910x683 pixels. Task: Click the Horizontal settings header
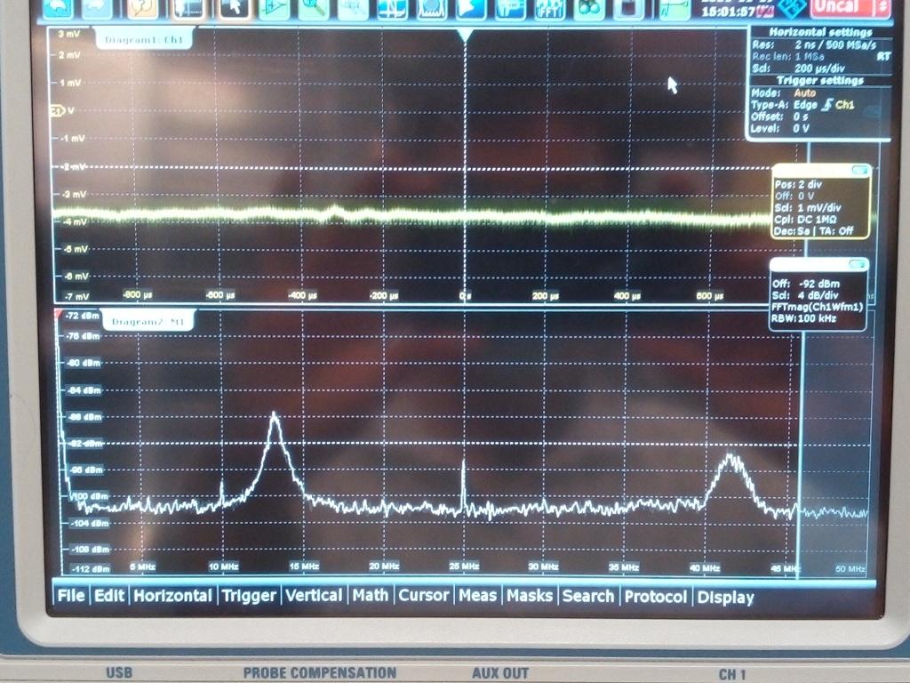pos(820,33)
